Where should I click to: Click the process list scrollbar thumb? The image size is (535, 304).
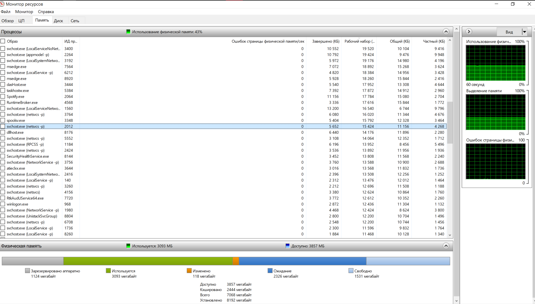coord(450,122)
